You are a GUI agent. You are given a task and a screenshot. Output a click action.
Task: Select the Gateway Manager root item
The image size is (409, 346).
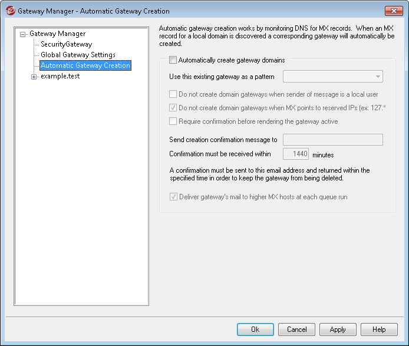point(57,34)
